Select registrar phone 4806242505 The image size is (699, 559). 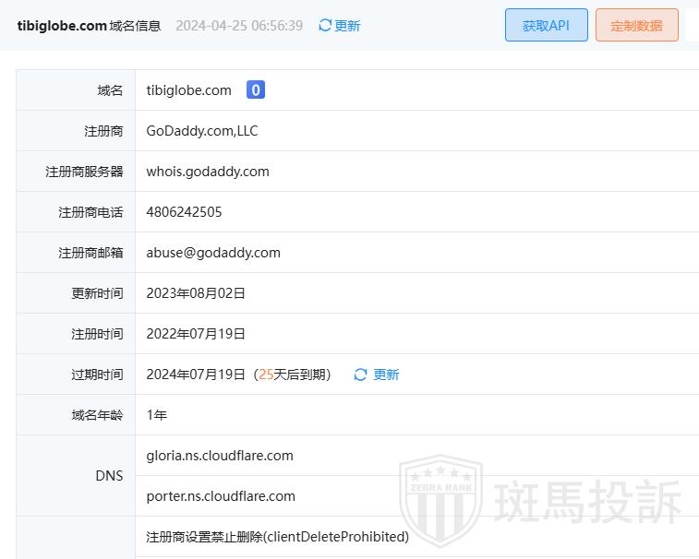click(184, 212)
